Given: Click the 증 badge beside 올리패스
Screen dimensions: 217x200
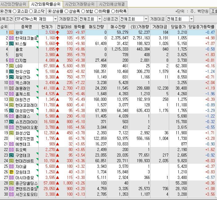Looking at the screenshot, I should click(x=11, y=116).
